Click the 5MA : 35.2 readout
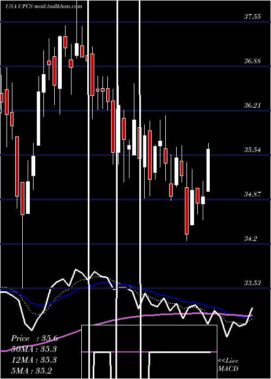Screen dimensions: 271x379 pos(31,370)
